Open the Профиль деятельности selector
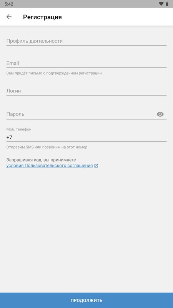 click(x=86, y=41)
